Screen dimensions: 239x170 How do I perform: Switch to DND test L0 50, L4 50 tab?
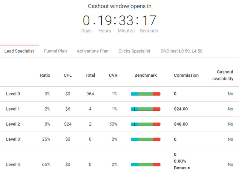click(181, 51)
